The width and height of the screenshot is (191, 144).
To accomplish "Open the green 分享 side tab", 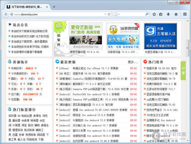I will 183,71.
